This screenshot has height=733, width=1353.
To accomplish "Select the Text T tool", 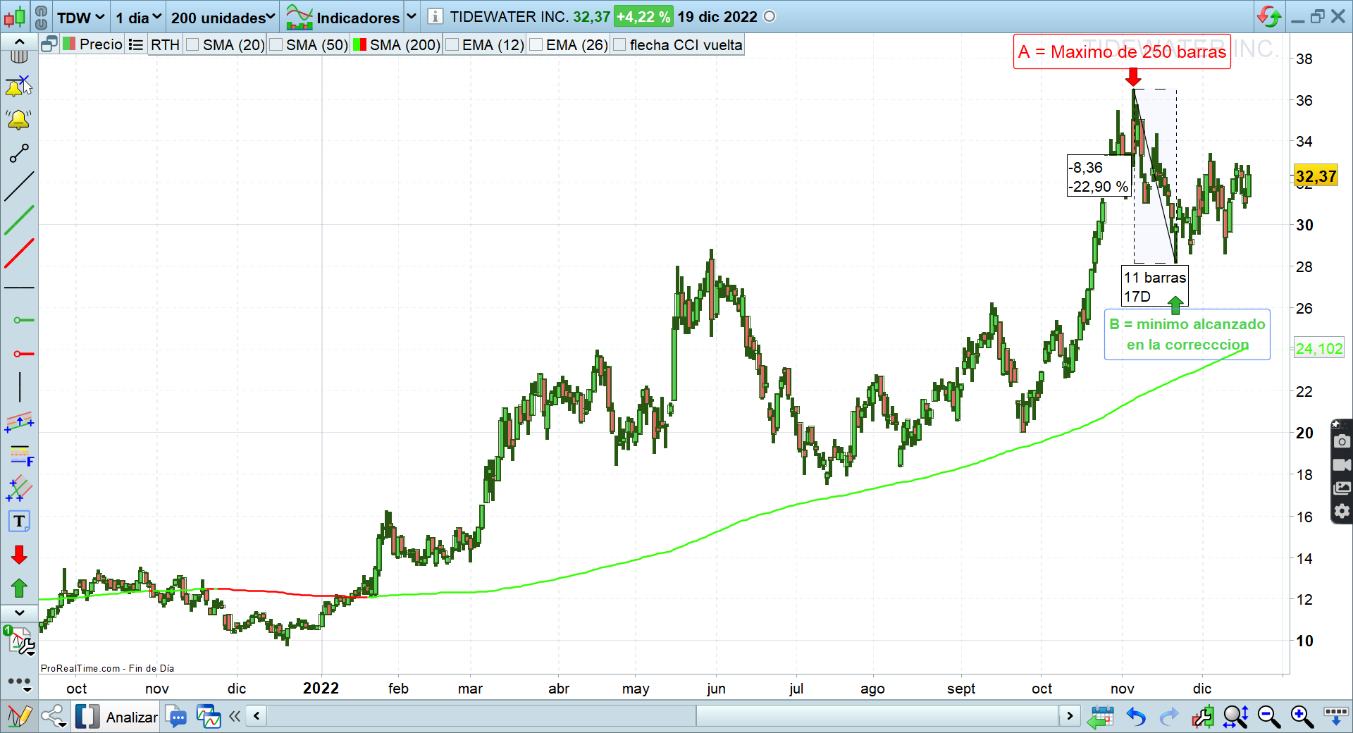I will tap(19, 522).
